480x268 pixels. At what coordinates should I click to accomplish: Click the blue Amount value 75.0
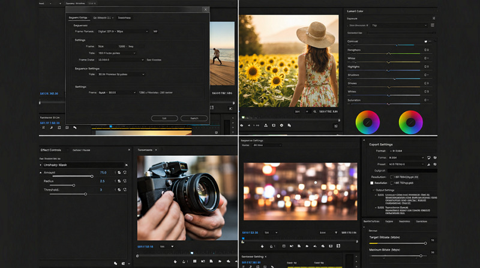[103, 173]
